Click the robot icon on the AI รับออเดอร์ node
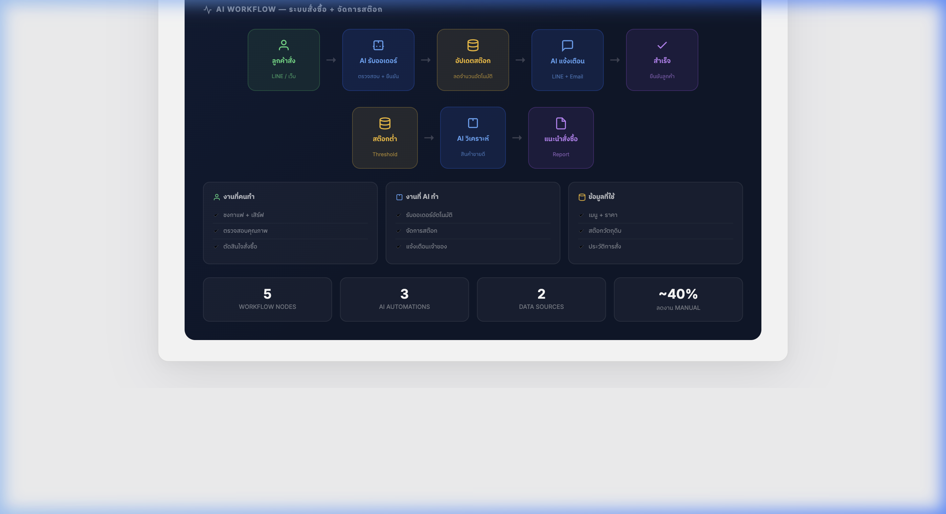 378,45
